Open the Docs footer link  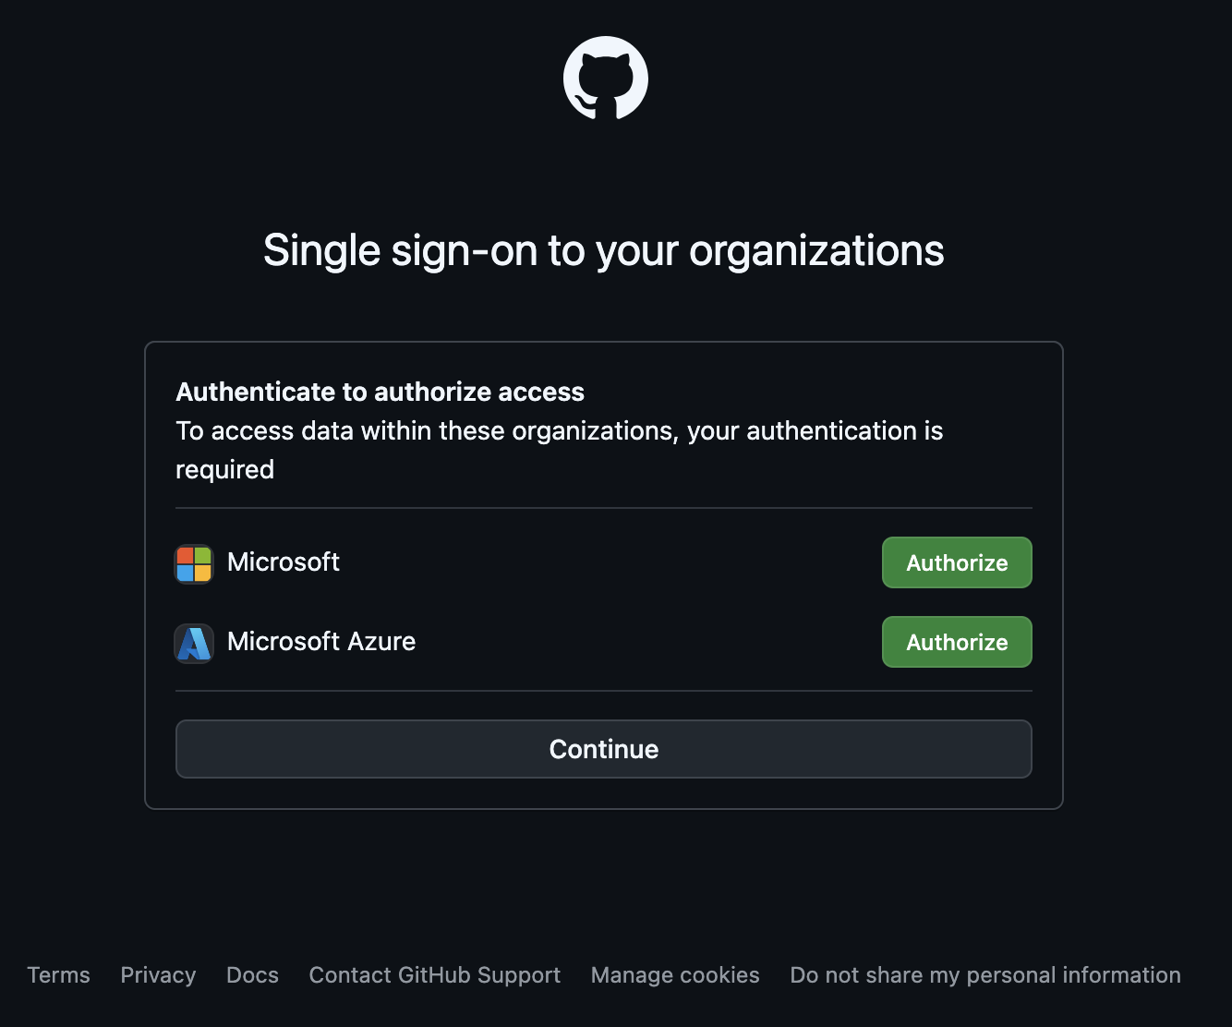click(252, 975)
